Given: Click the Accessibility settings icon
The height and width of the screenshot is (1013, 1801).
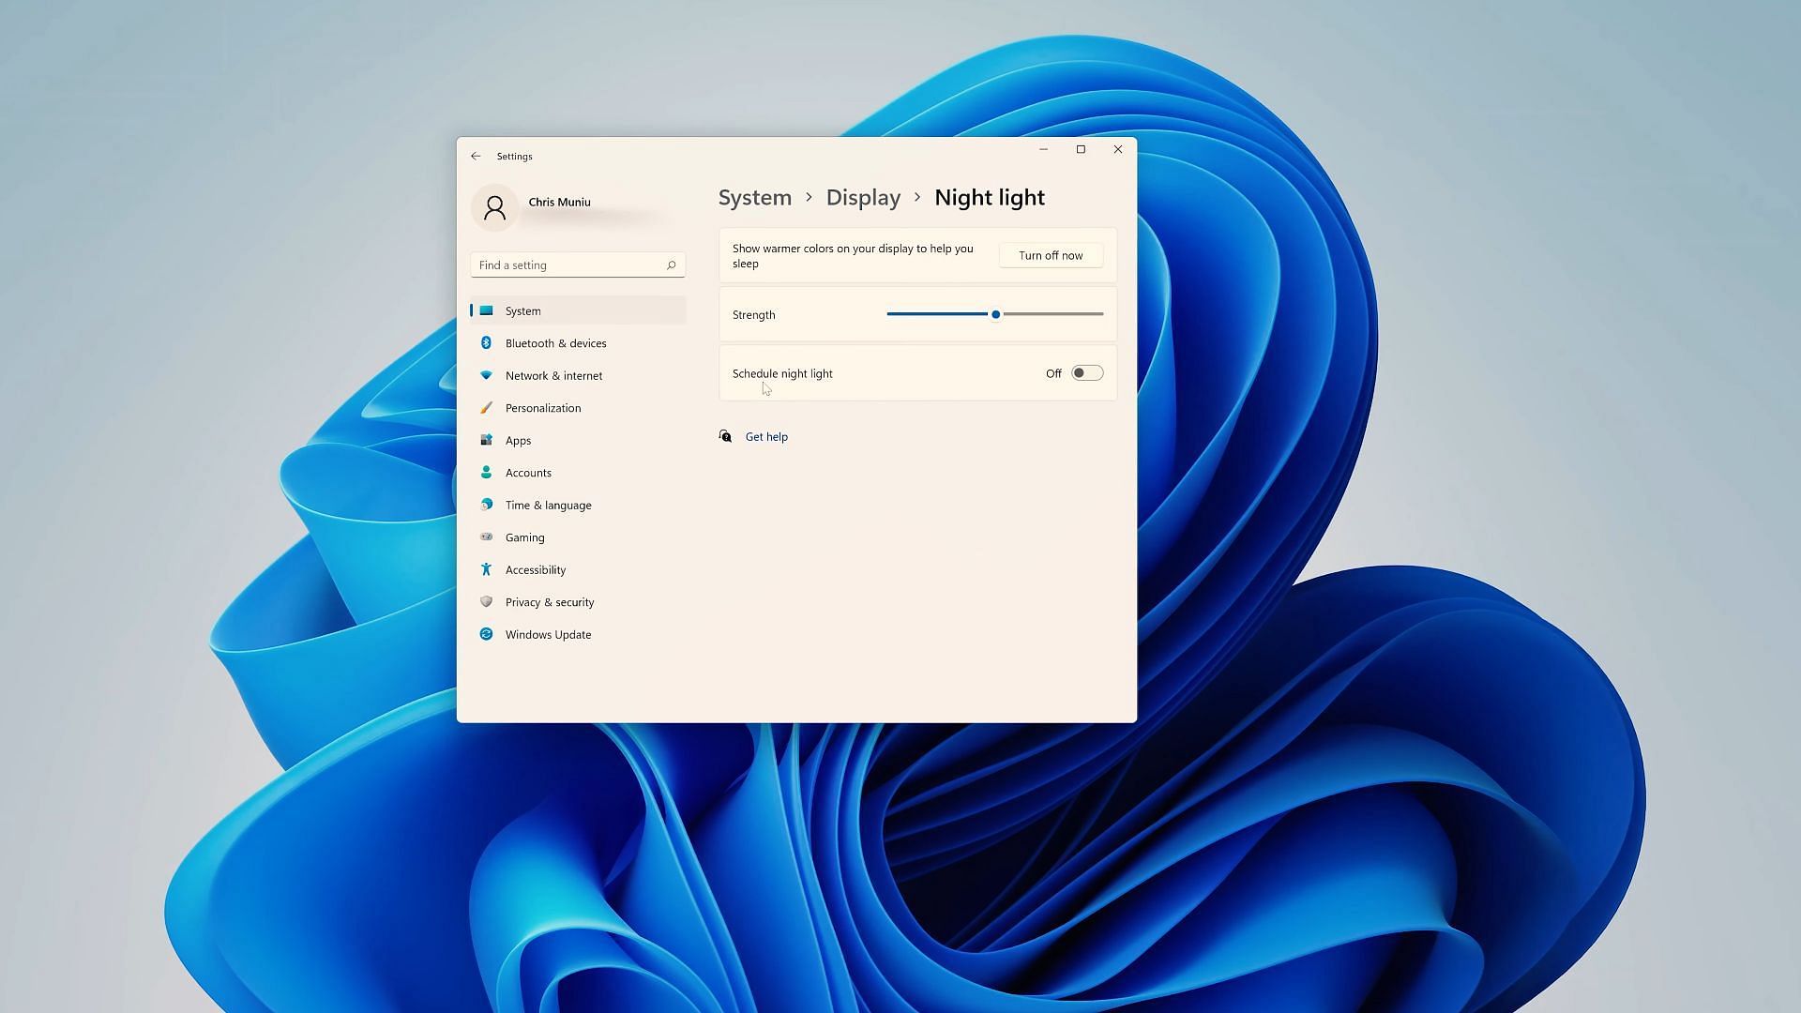Looking at the screenshot, I should 486,569.
